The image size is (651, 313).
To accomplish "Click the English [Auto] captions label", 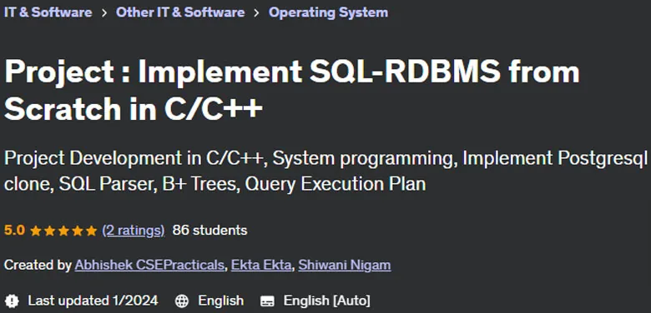I will [x=326, y=301].
